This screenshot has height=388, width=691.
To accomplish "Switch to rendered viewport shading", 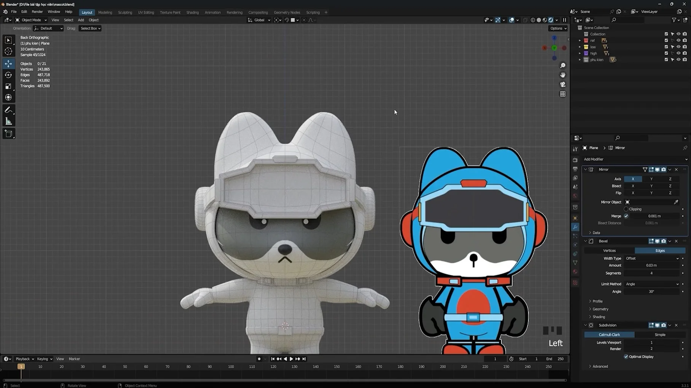I will click(551, 20).
